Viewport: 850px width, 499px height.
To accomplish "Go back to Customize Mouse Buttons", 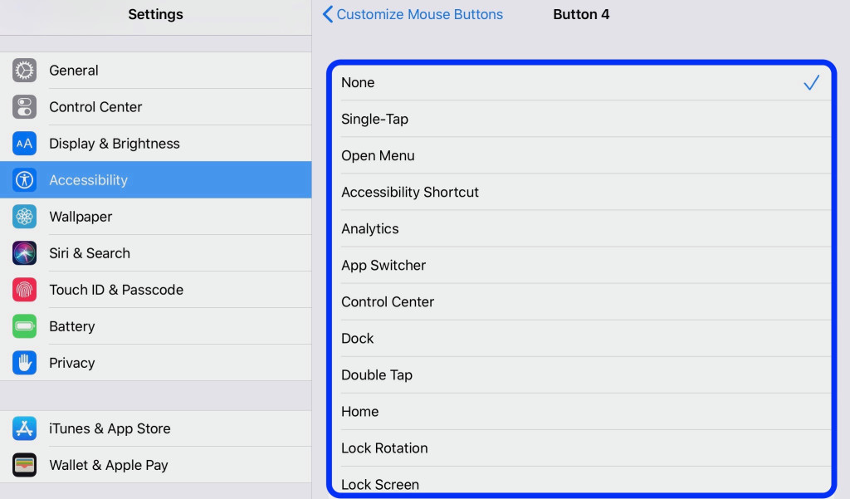I will pyautogui.click(x=419, y=14).
